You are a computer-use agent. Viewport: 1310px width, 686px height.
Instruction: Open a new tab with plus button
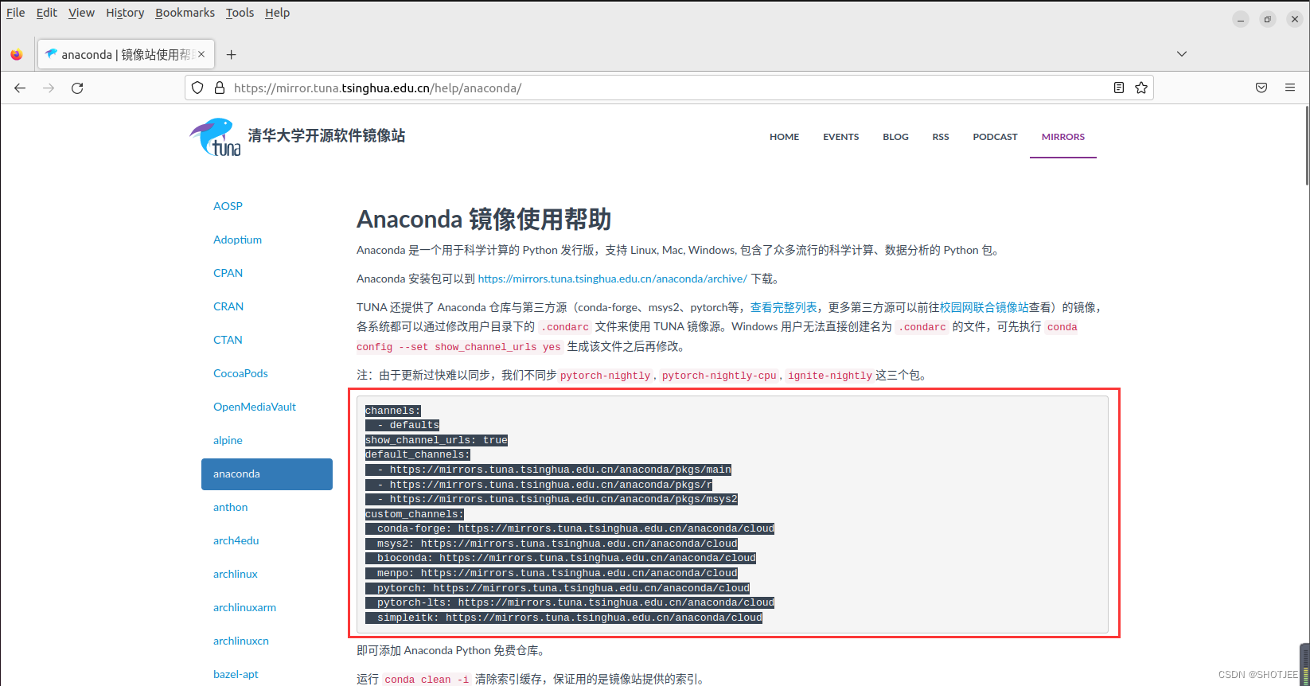(x=231, y=54)
